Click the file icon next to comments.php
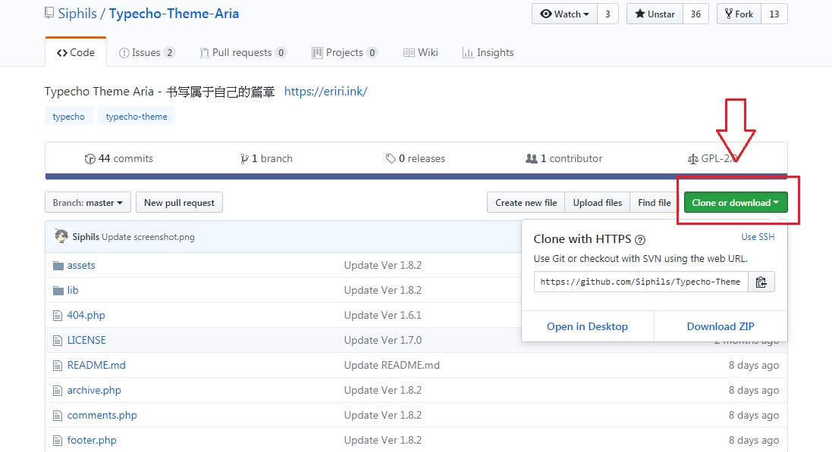This screenshot has width=832, height=452. 58,416
